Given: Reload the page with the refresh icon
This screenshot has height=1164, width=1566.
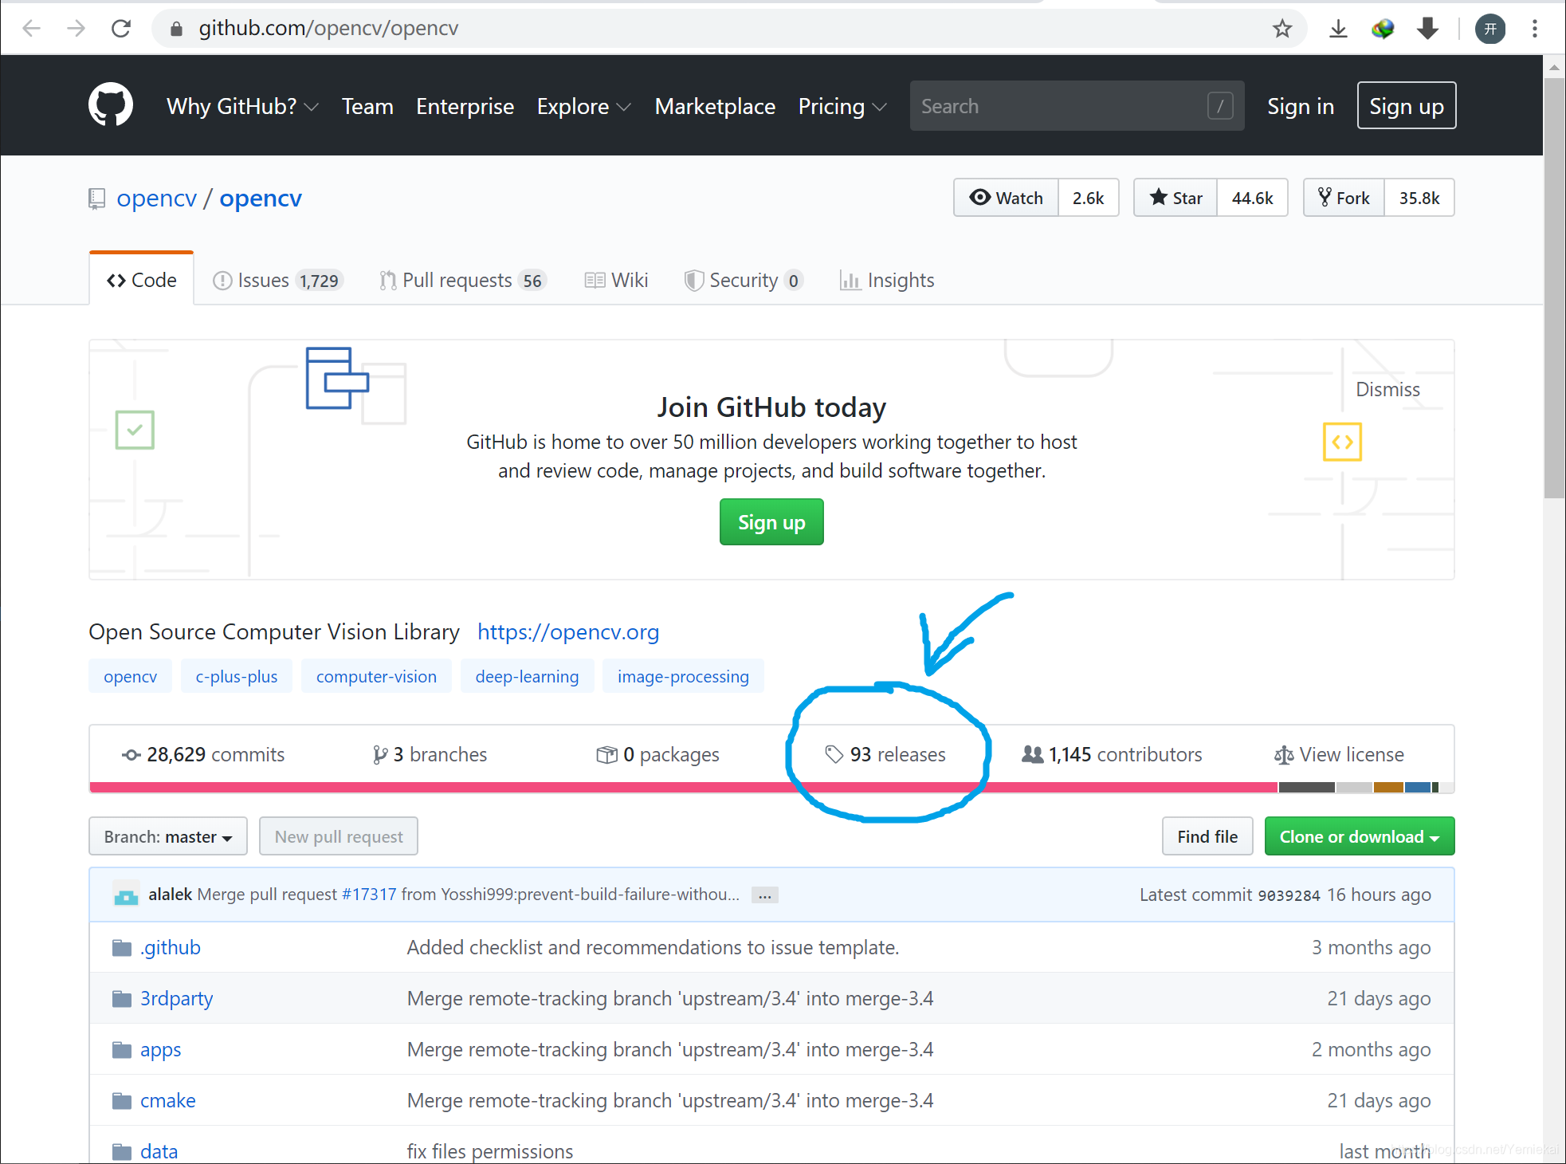Looking at the screenshot, I should coord(121,29).
